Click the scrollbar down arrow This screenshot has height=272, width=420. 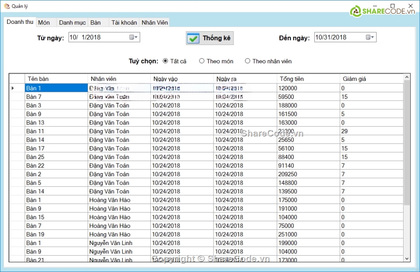point(407,259)
